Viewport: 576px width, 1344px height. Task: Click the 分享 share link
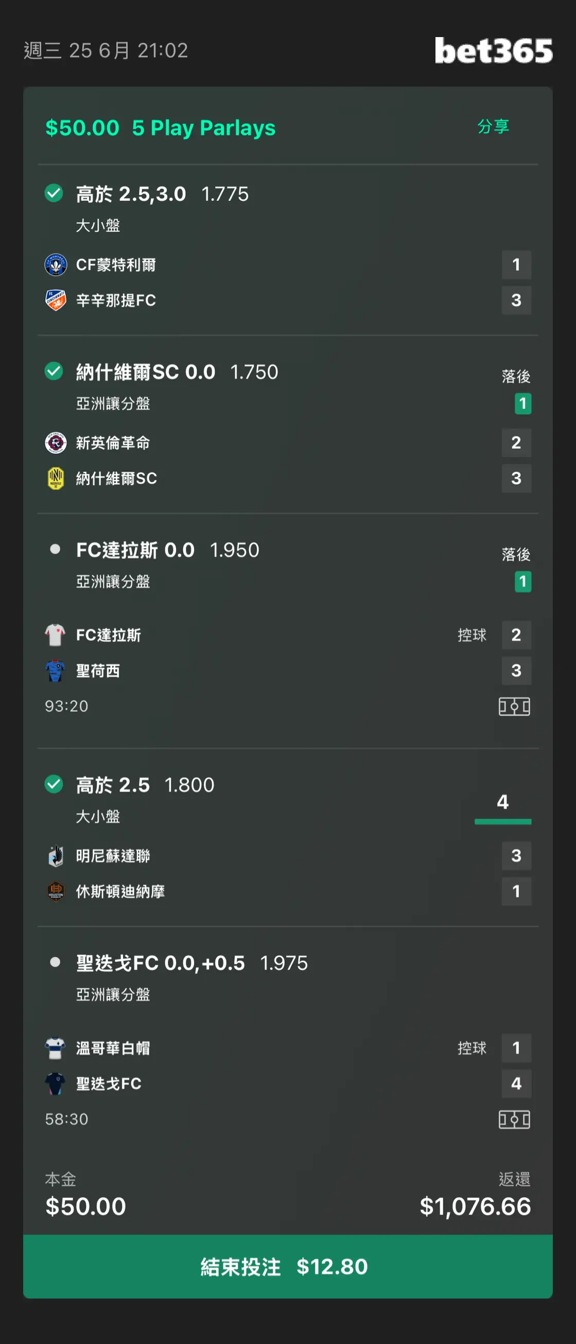point(493,126)
